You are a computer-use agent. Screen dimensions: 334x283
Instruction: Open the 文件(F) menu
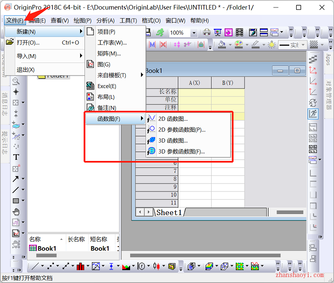[15, 21]
